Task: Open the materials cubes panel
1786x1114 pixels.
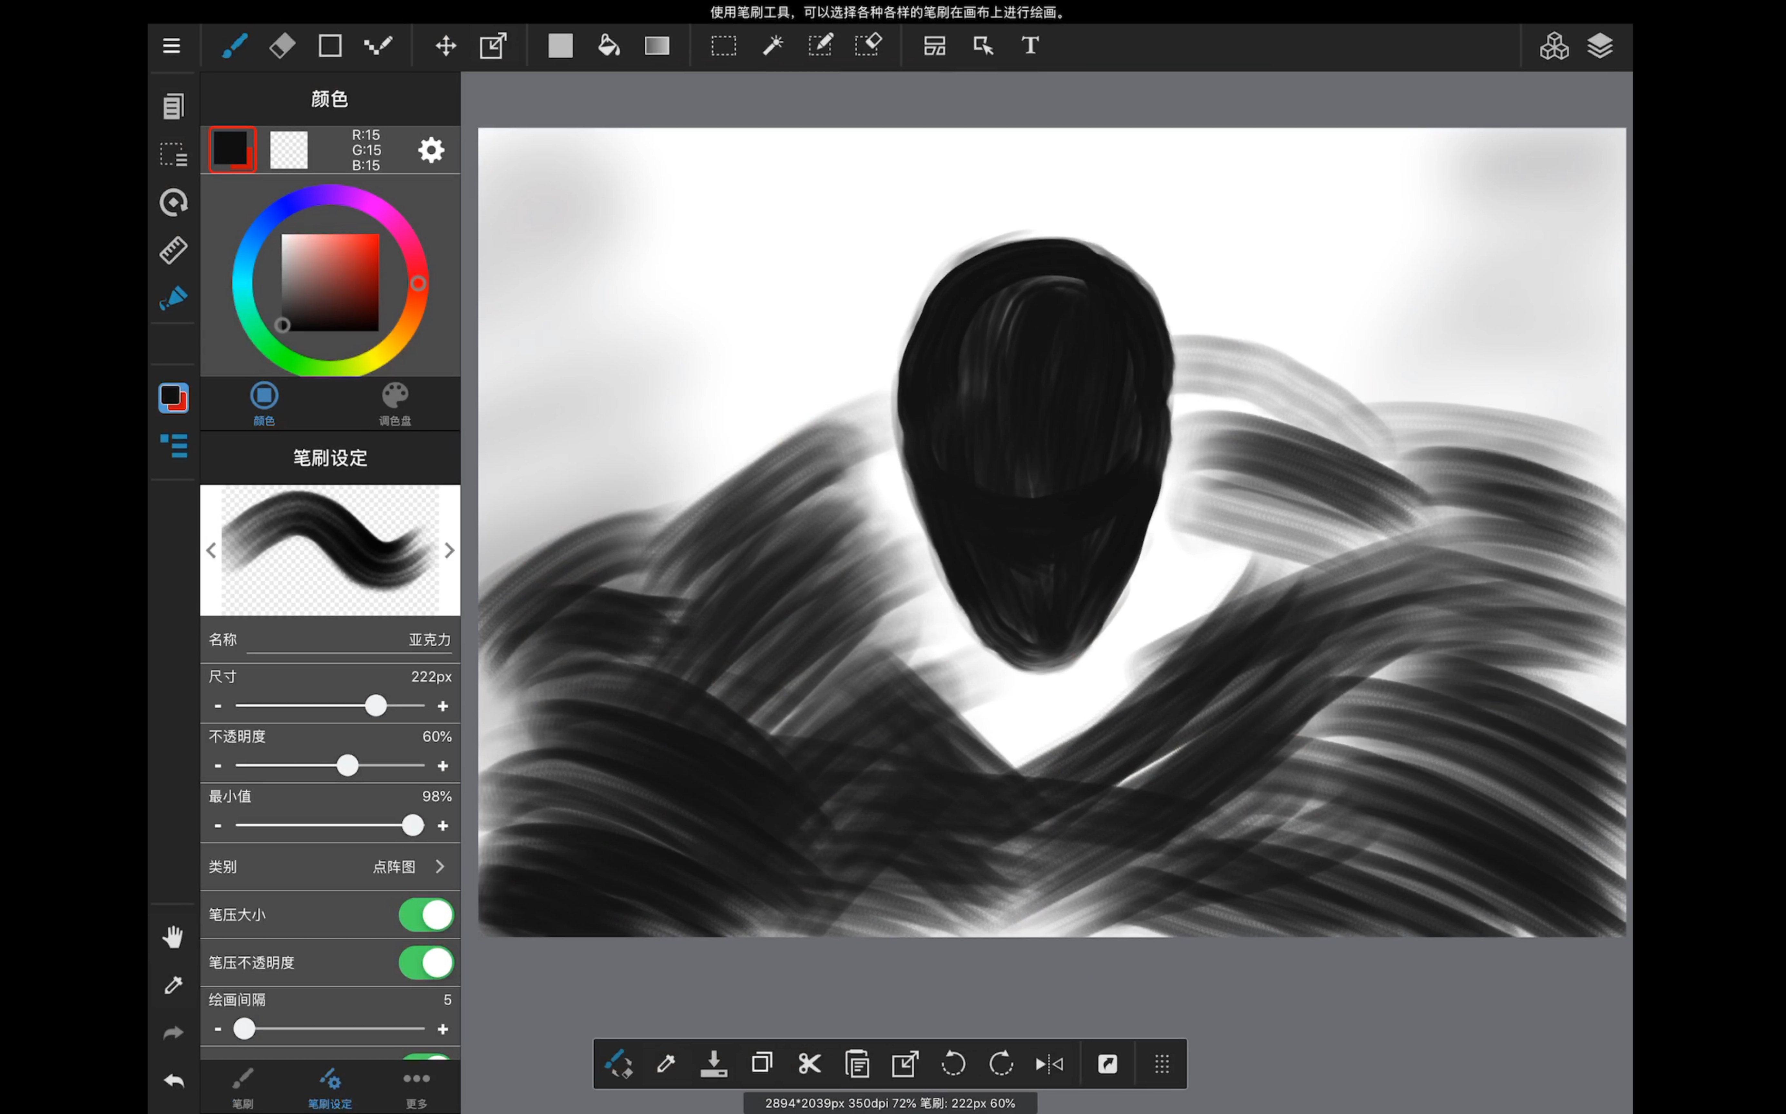Action: (1554, 46)
